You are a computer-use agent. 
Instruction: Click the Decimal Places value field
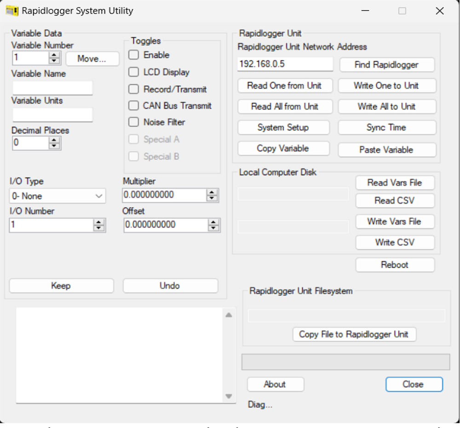30,143
